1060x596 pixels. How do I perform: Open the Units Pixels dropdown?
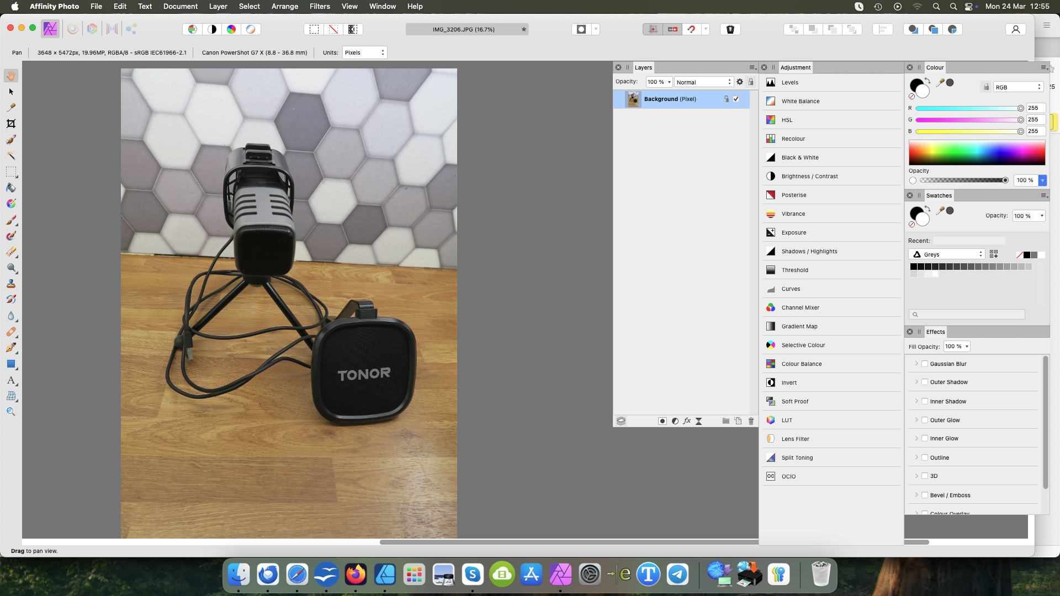coord(364,52)
